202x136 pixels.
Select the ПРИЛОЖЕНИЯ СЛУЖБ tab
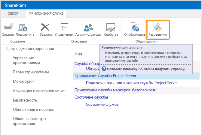(x=46, y=13)
